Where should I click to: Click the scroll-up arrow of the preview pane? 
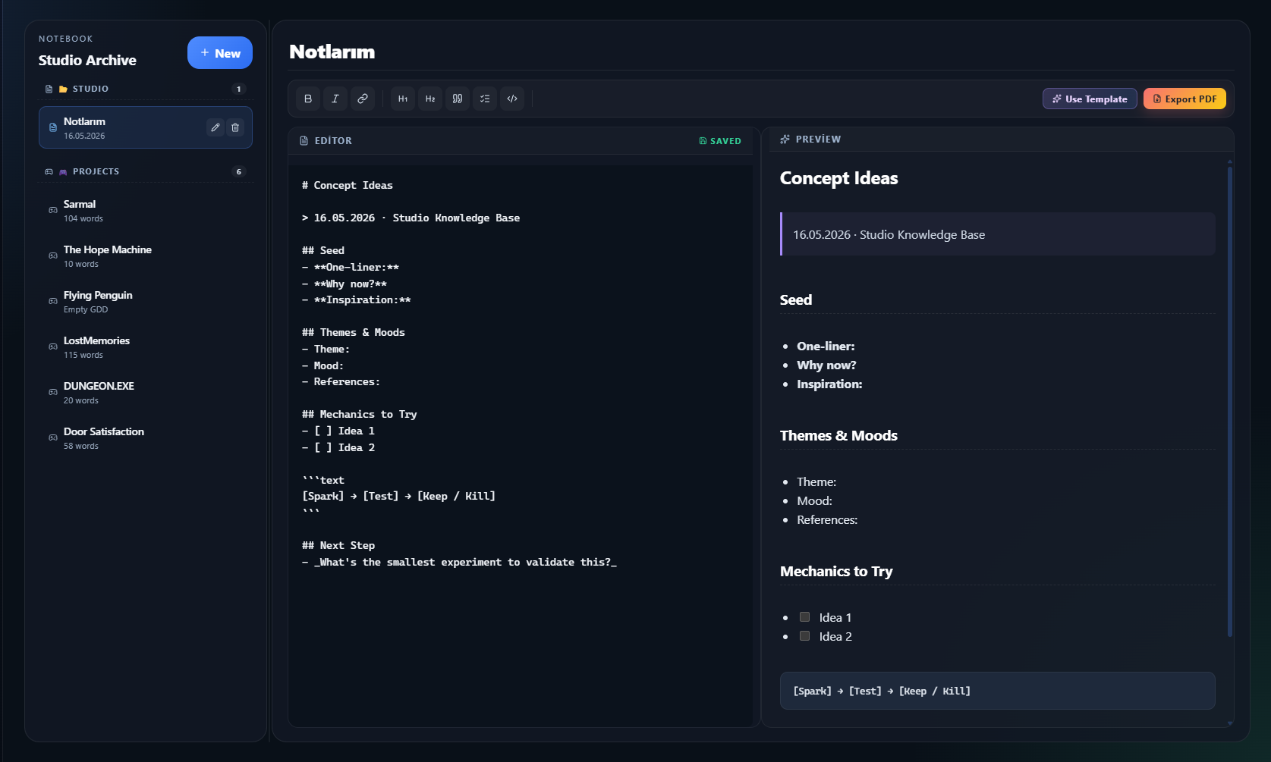(x=1230, y=161)
